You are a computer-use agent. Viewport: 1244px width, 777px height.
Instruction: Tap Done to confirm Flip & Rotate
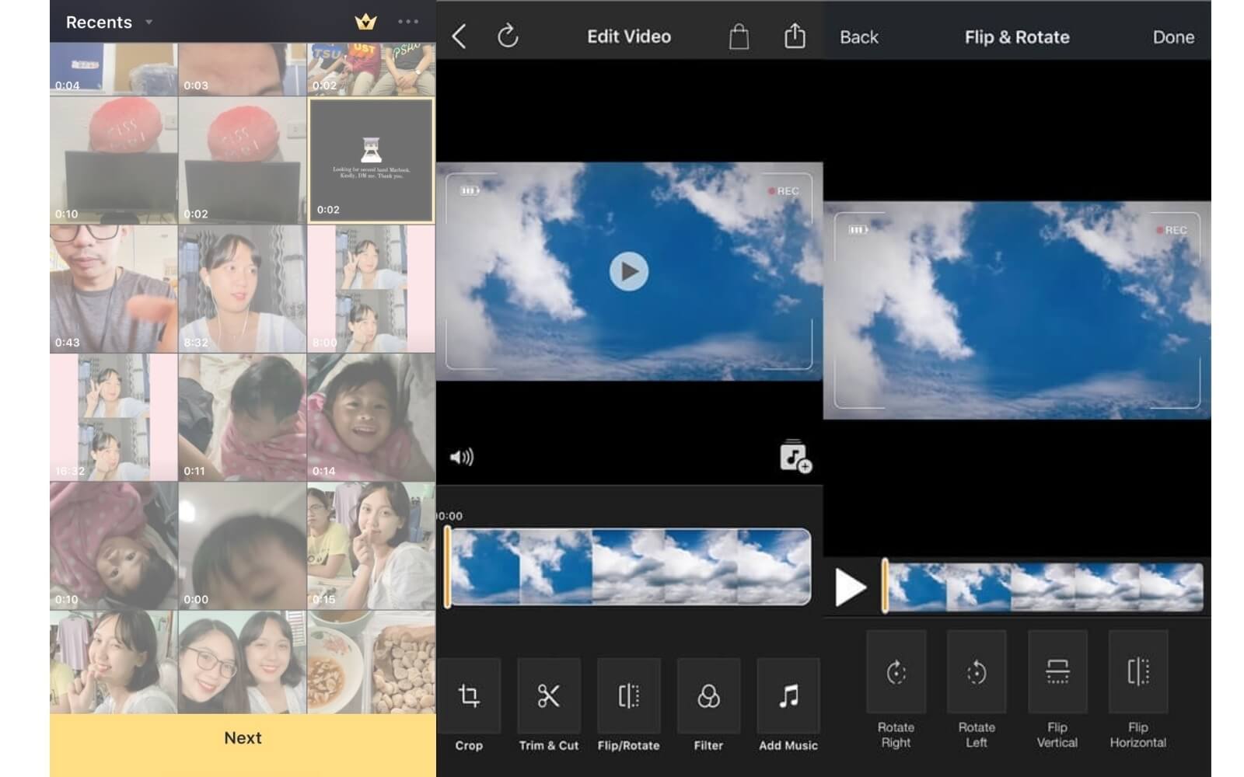(x=1173, y=37)
